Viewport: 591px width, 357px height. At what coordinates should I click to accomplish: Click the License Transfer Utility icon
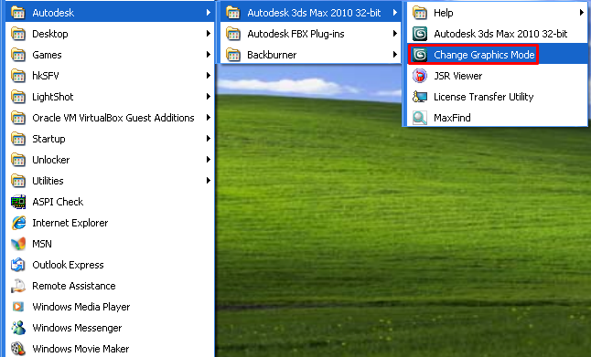(x=420, y=97)
